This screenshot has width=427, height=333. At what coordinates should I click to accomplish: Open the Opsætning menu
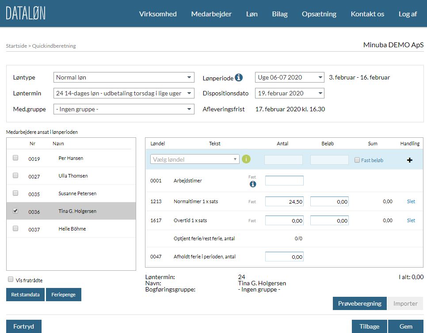coord(319,14)
